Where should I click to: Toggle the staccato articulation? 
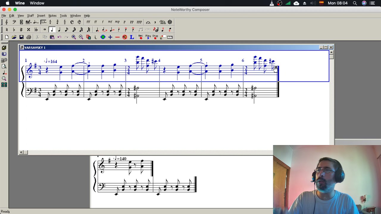point(119,29)
